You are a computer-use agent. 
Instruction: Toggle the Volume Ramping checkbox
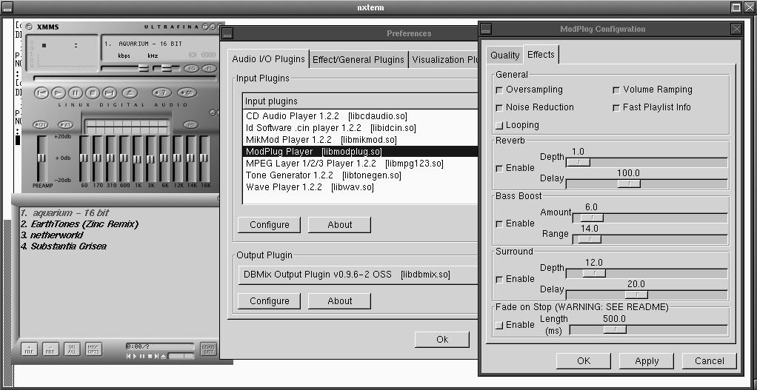click(616, 90)
